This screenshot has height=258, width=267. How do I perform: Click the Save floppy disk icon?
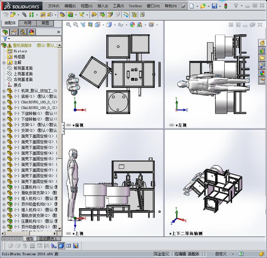point(214,6)
